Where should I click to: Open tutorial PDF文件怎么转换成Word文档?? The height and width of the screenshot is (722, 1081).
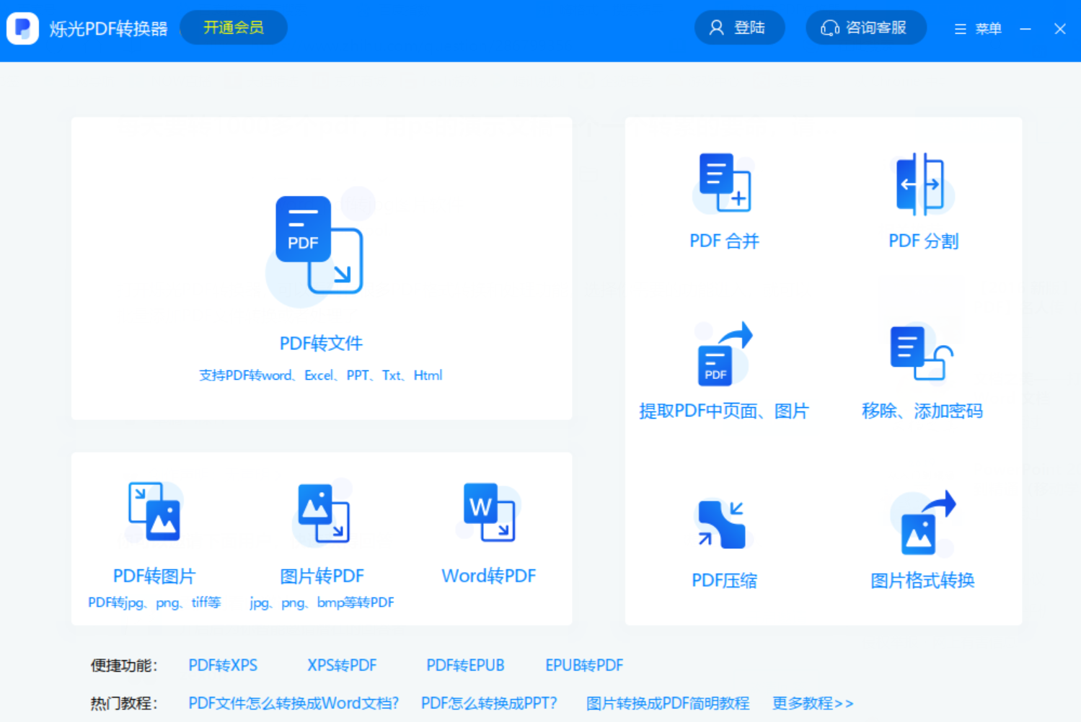(294, 703)
